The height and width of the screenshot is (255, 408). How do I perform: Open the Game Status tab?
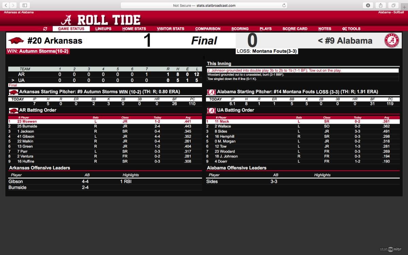(x=71, y=29)
